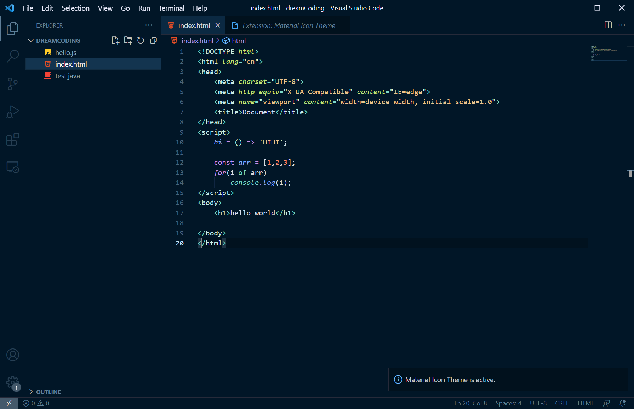Open the Edit menu
The height and width of the screenshot is (409, 634).
coord(47,8)
